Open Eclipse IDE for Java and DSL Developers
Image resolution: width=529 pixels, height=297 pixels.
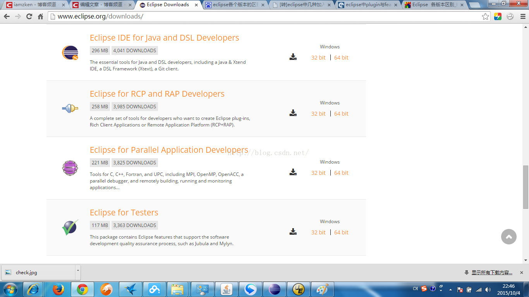pyautogui.click(x=164, y=38)
